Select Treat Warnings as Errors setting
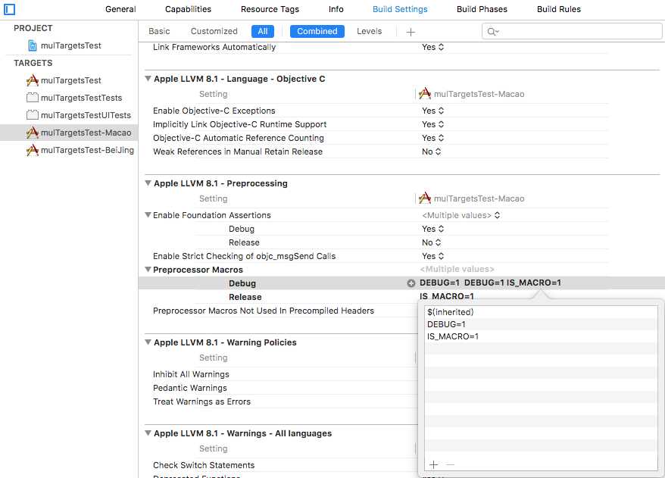The height and width of the screenshot is (478, 665). point(201,401)
